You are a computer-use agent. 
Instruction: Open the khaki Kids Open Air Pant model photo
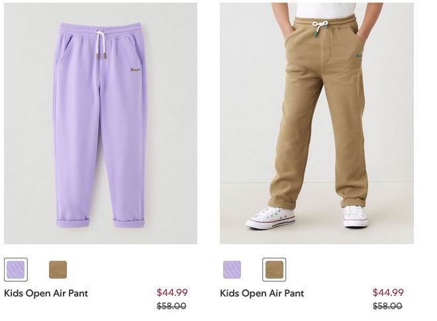click(x=316, y=124)
